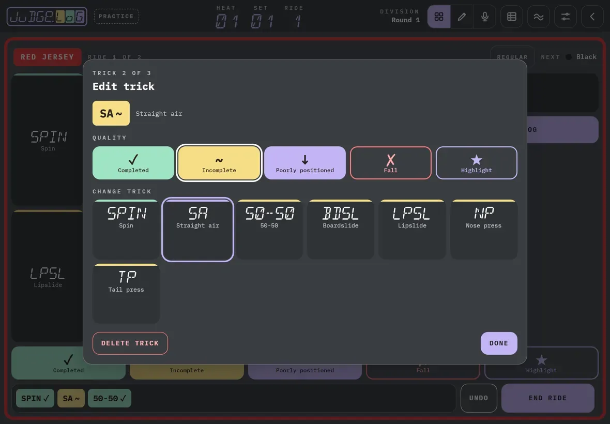The width and height of the screenshot is (610, 424).
Task: Change trick to 50-50
Action: (269, 230)
